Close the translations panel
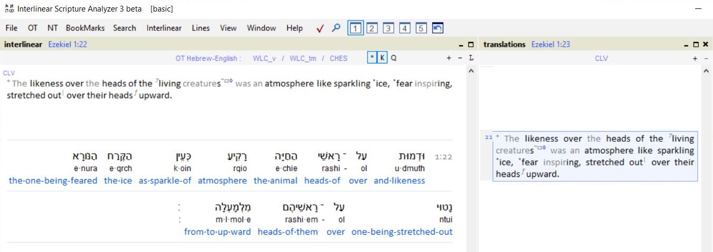 706,45
